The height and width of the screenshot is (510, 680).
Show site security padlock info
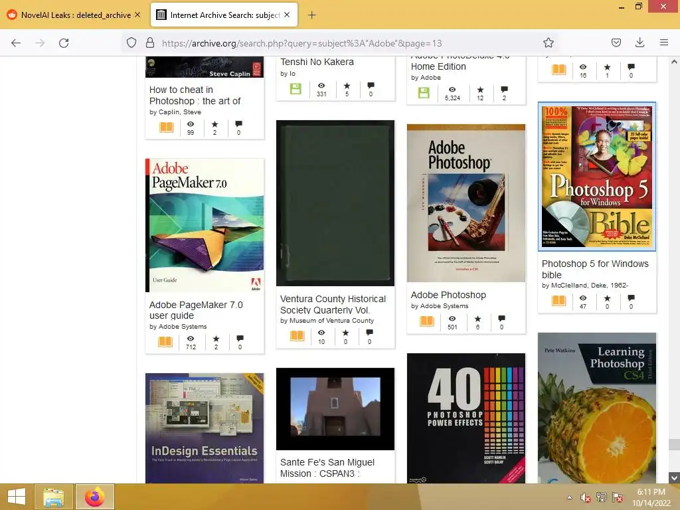coord(150,42)
